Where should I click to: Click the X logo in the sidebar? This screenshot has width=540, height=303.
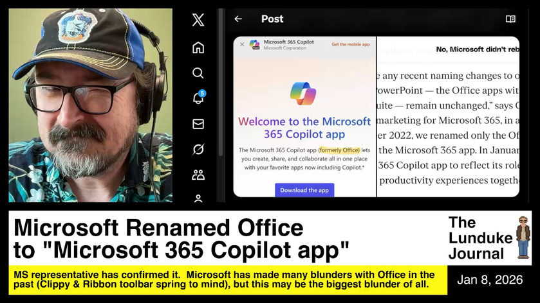coord(198,20)
